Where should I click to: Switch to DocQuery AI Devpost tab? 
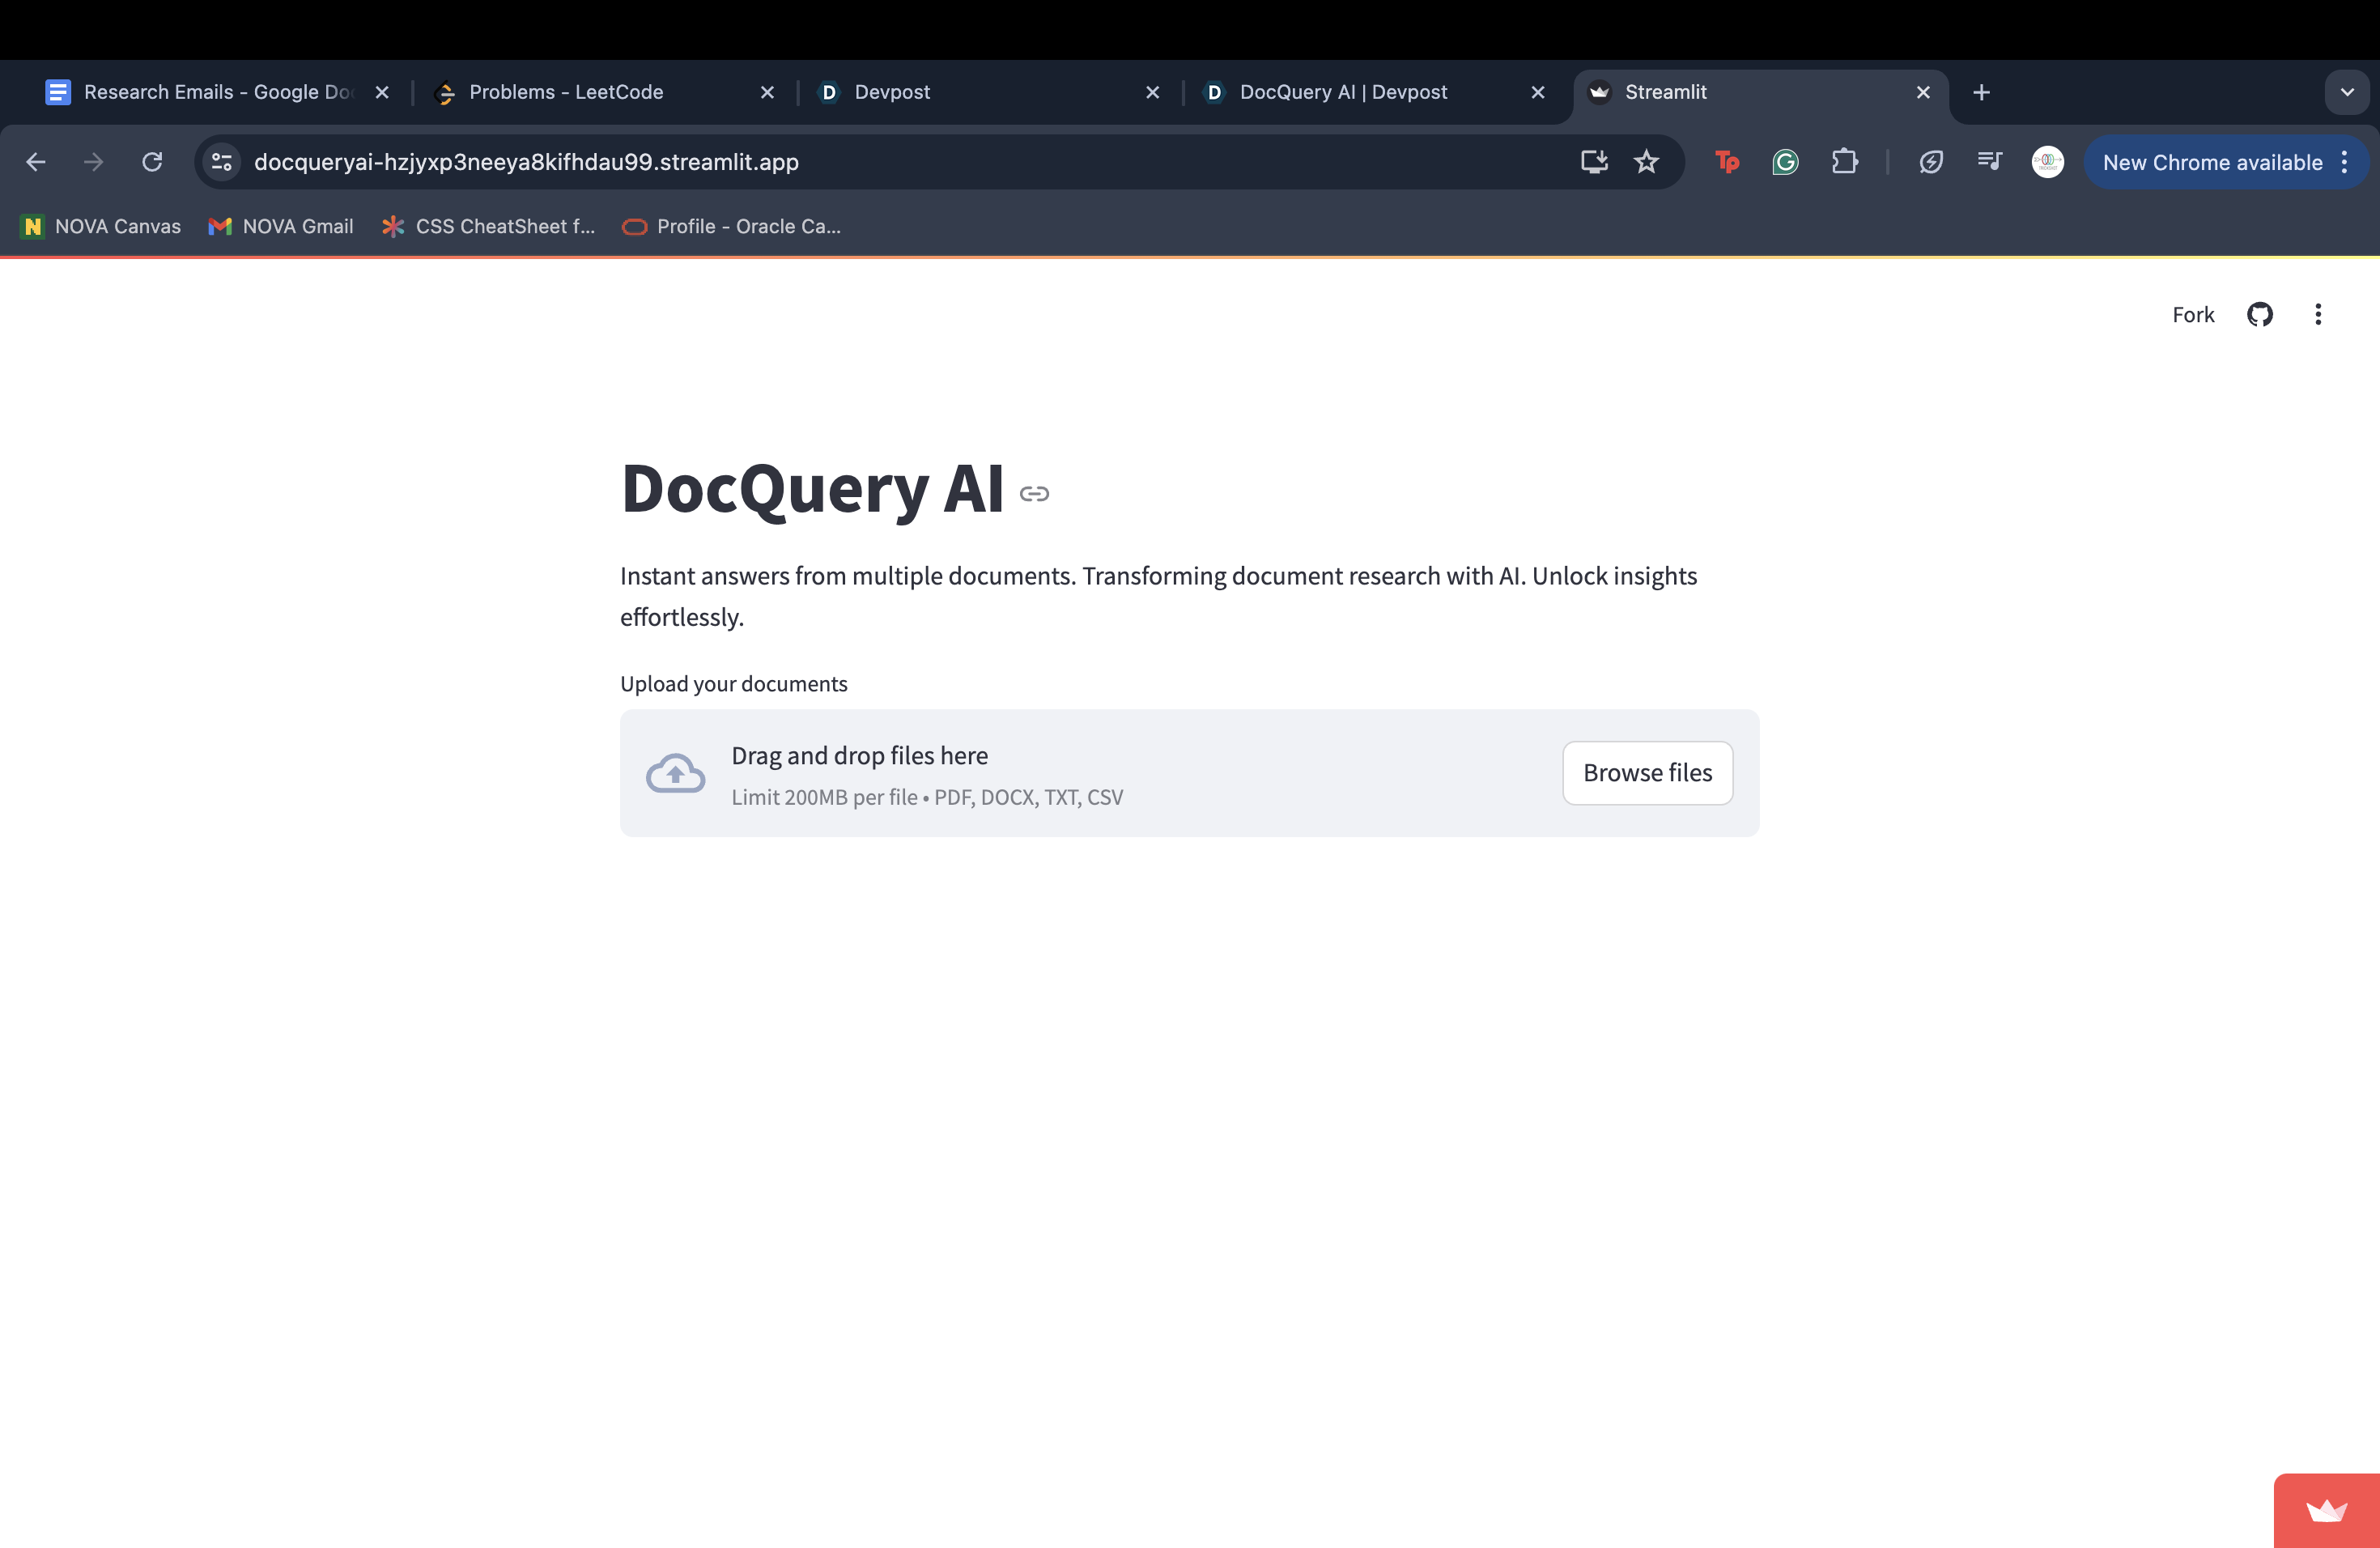1342,92
